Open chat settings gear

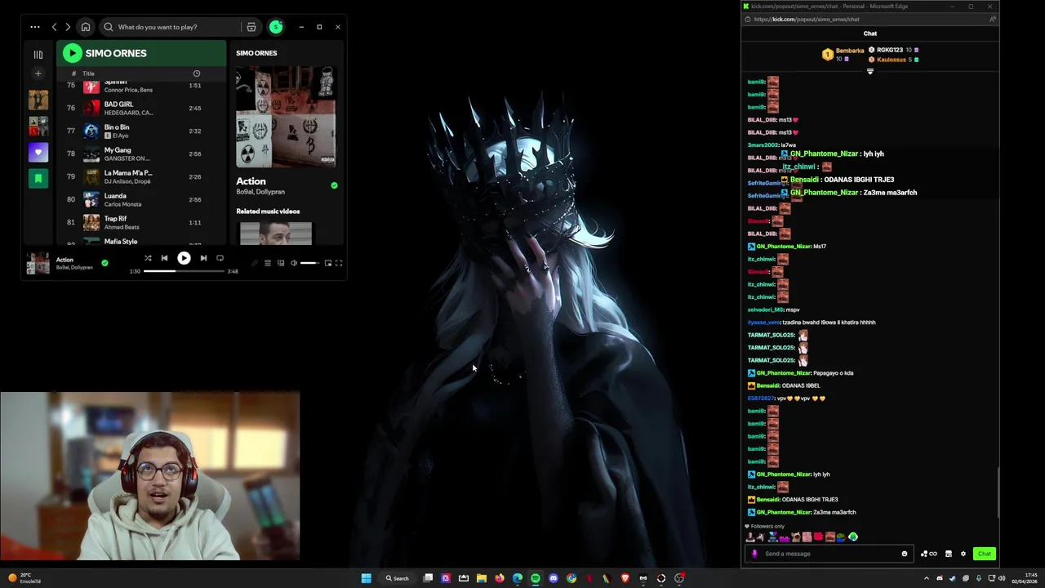click(963, 554)
